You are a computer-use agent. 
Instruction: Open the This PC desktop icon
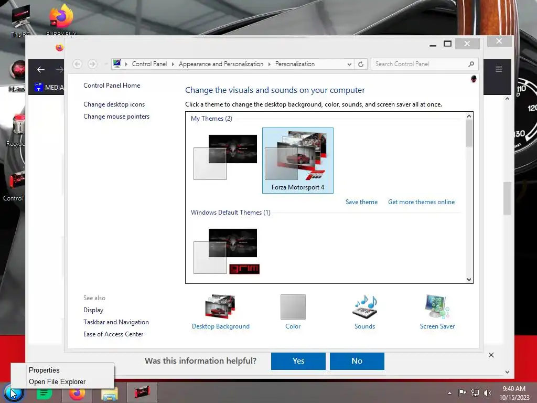[x=20, y=20]
